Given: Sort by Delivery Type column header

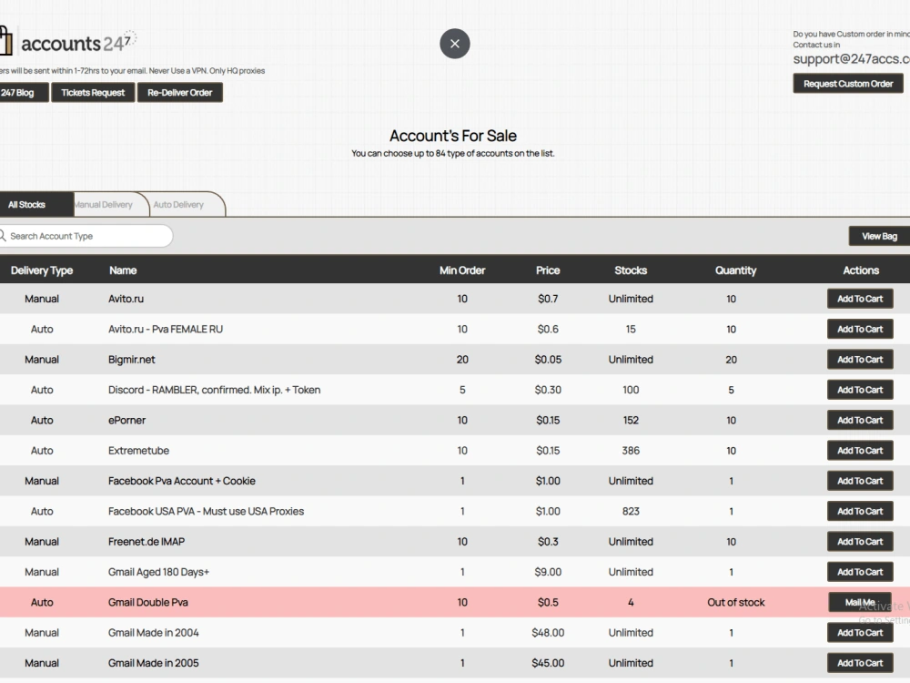Looking at the screenshot, I should click(42, 270).
